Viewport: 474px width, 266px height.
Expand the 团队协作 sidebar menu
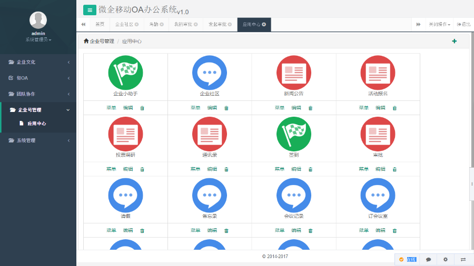point(38,94)
